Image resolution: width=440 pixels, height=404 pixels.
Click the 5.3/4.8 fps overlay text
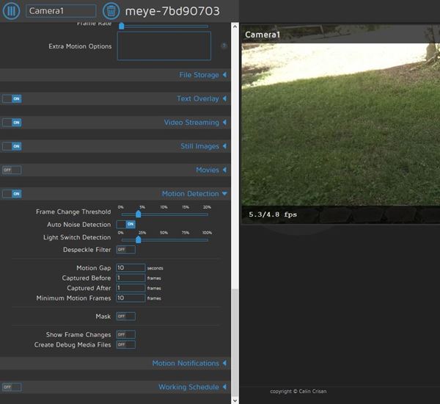click(273, 214)
